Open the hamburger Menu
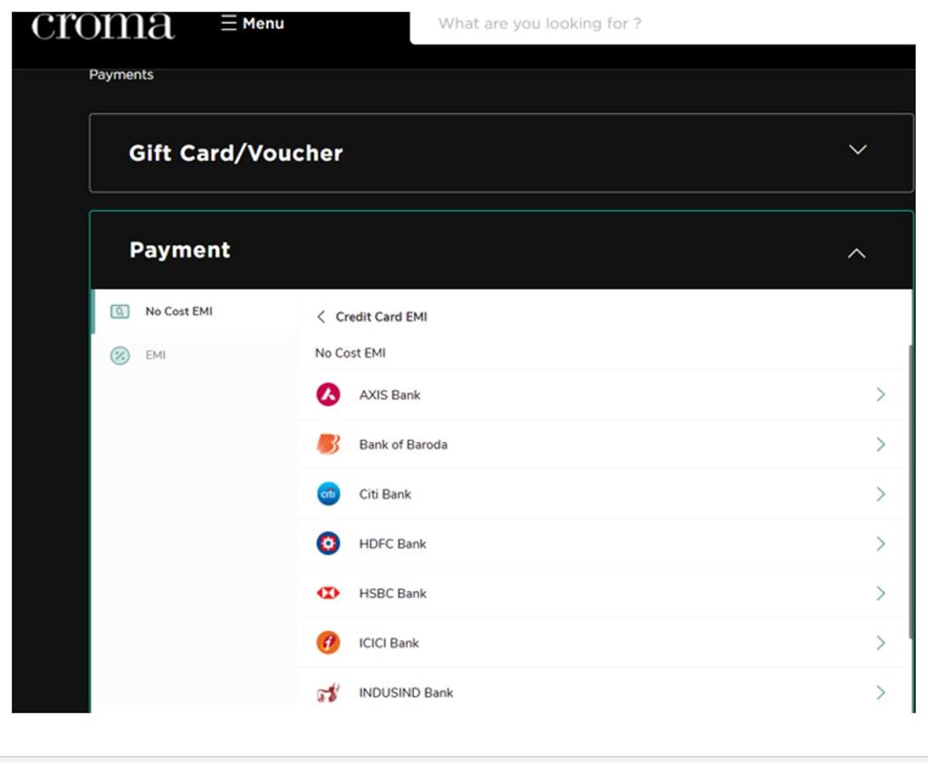 click(x=253, y=23)
